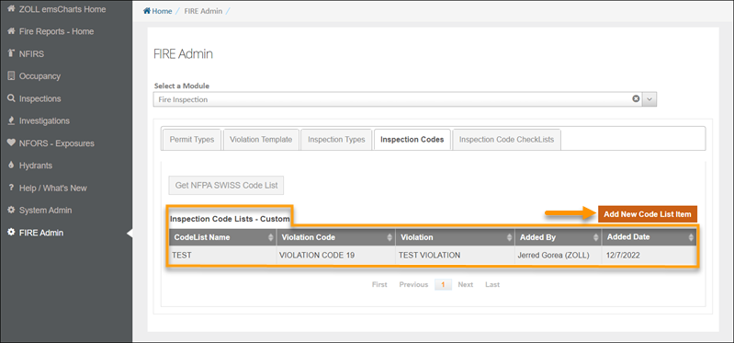This screenshot has height=343, width=734.
Task: Switch to the Permit Types tab
Action: tap(192, 140)
